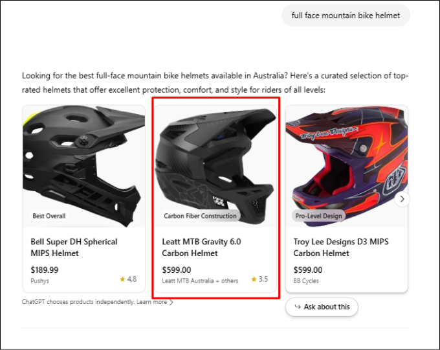The image size is (440, 350).
Task: Click the Best Overall badge
Action: tap(49, 216)
